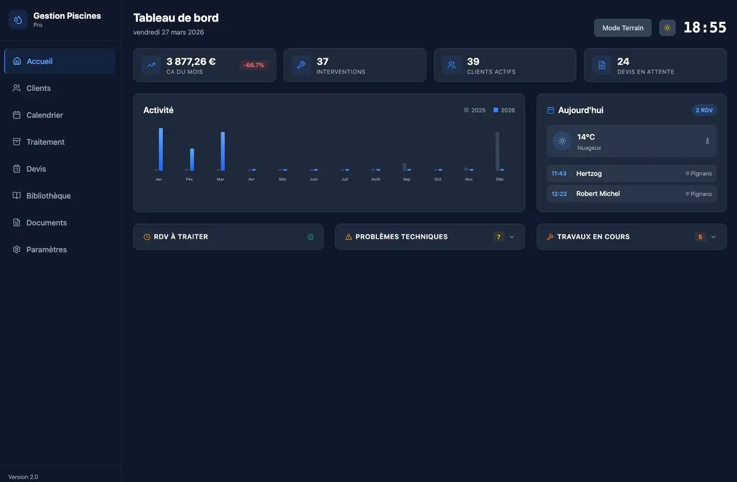Viewport: 737px width, 482px height.
Task: Click the count badge 7 in Problèmes techniques
Action: [x=499, y=237]
